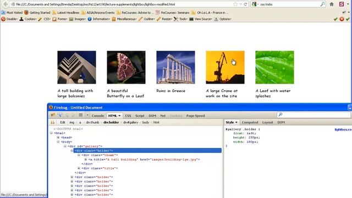Screen dimensions: 352x198
Task: Collapse the html node in tree
Action: click(x=51, y=133)
